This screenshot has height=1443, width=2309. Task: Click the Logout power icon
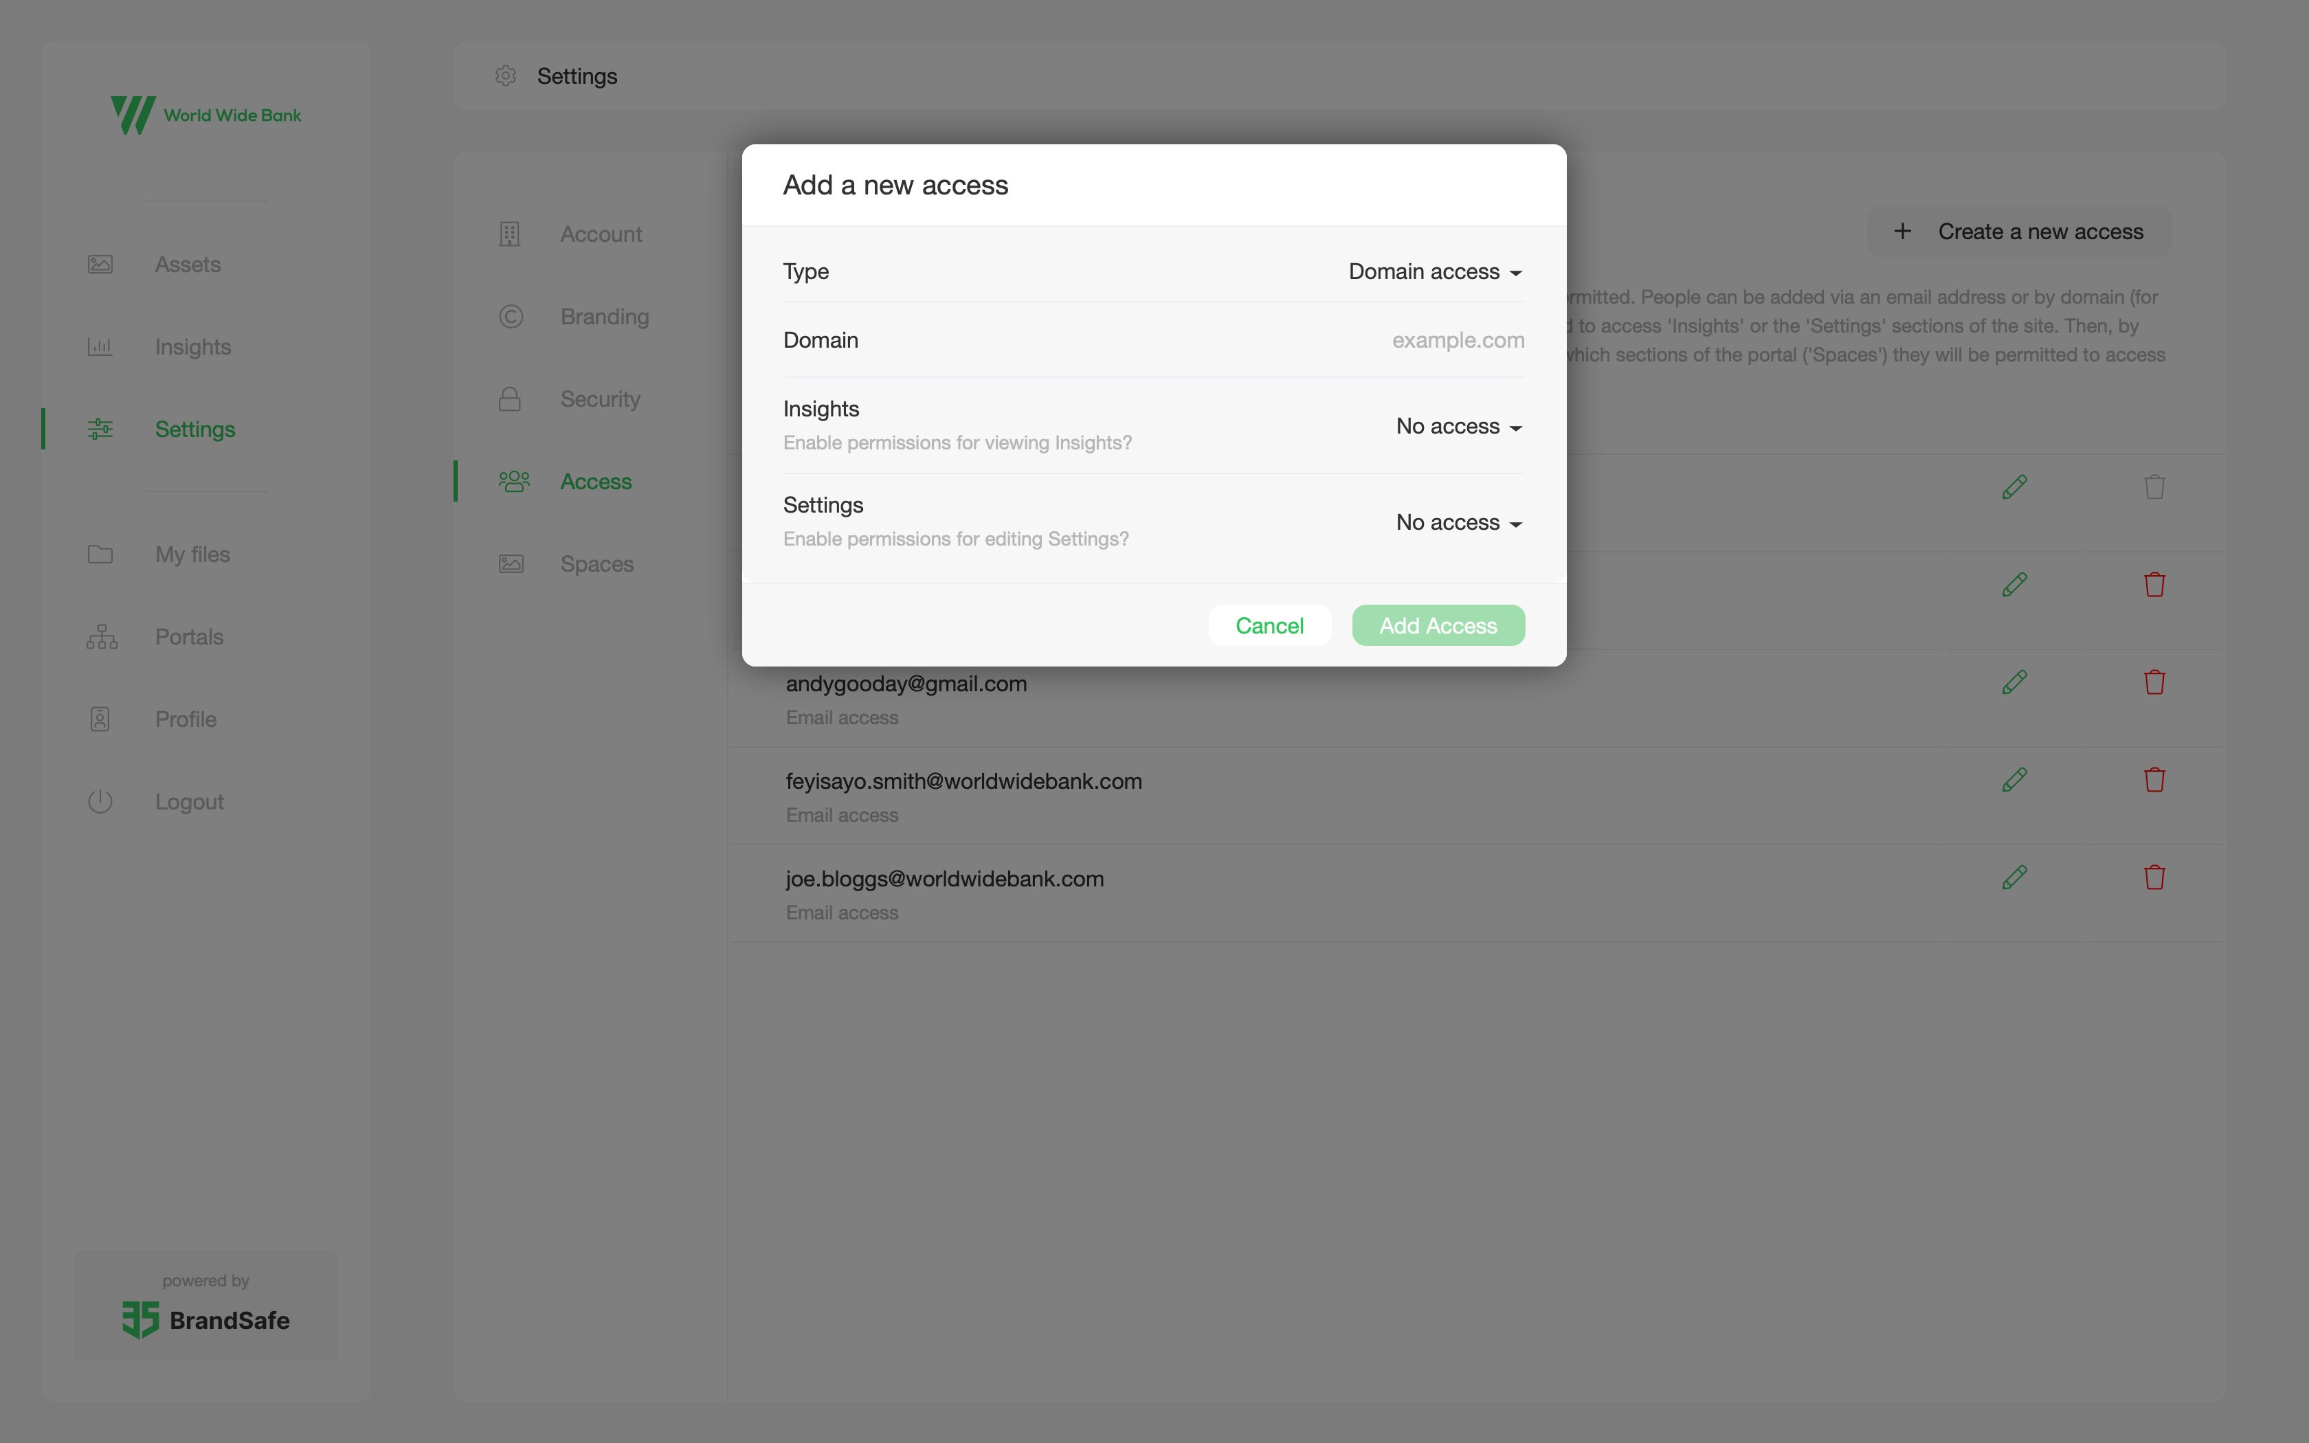[100, 801]
